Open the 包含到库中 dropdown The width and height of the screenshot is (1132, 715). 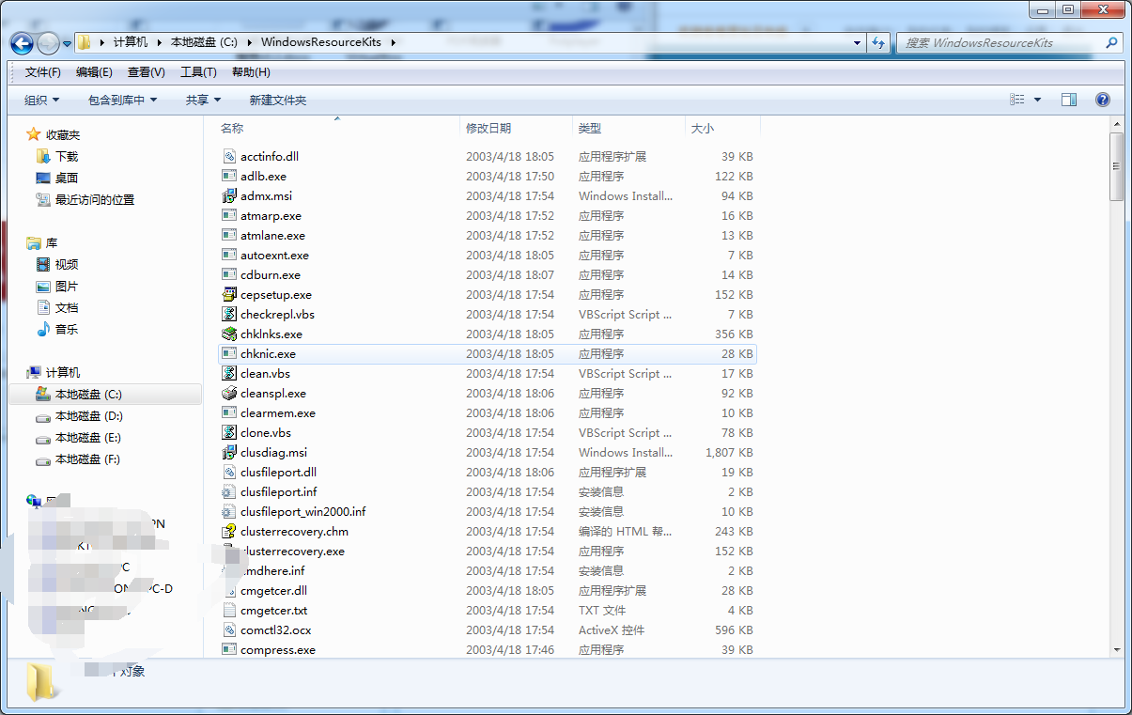pos(123,100)
